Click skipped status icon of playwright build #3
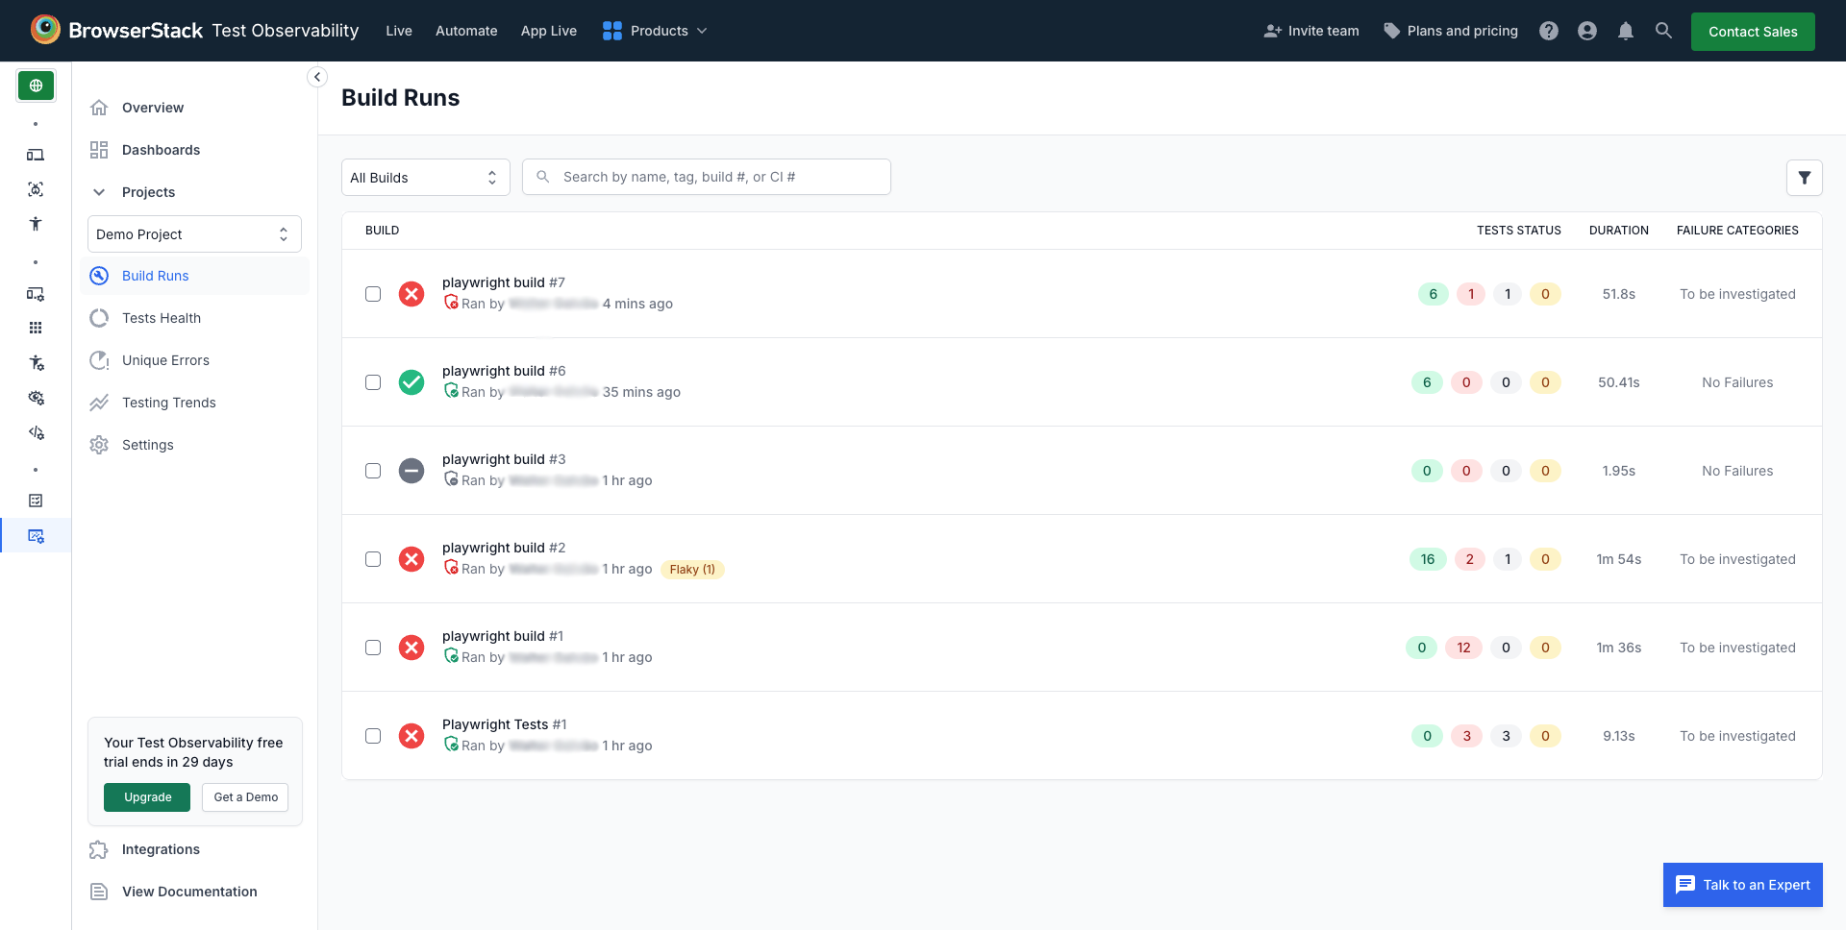This screenshot has height=930, width=1846. tap(412, 471)
